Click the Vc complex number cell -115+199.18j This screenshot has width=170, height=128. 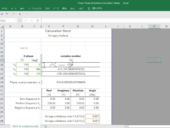pos(71,74)
